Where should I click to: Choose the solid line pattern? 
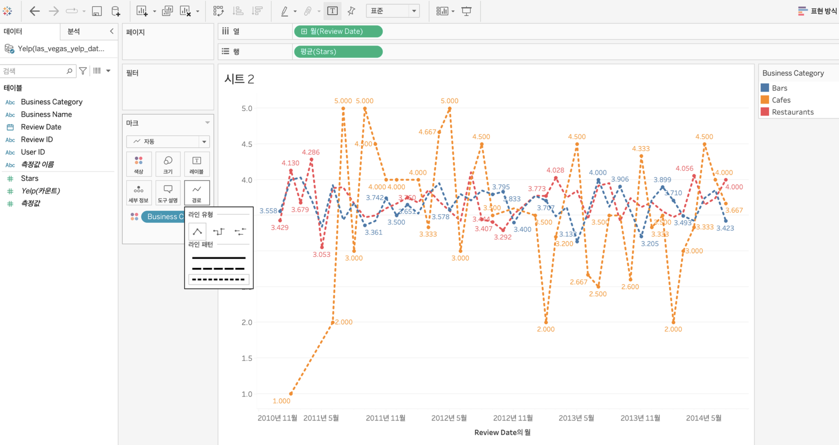click(x=219, y=258)
